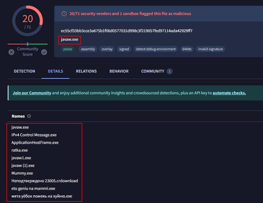Click the SHA-256 file hash text
Image resolution: width=263 pixels, height=203 pixels.
[x=127, y=31]
